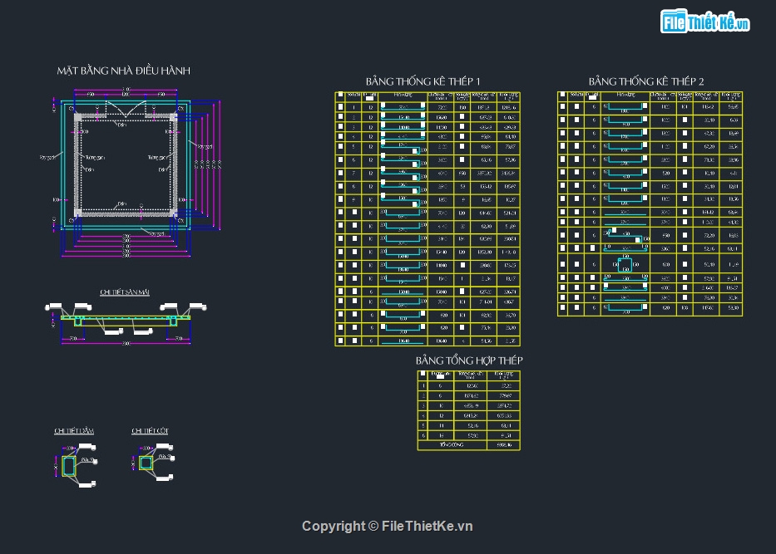Image resolution: width=776 pixels, height=554 pixels.
Task: Click the title MẶT BẰNG NHÀ ĐIỀU HÀNH
Action: coord(123,71)
